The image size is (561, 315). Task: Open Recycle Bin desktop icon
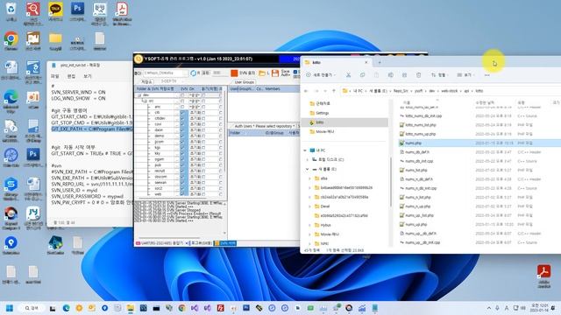coord(11,11)
